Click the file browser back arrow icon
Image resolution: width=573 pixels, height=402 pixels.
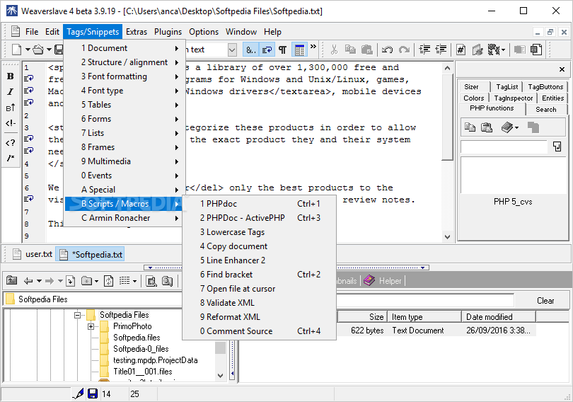(28, 281)
